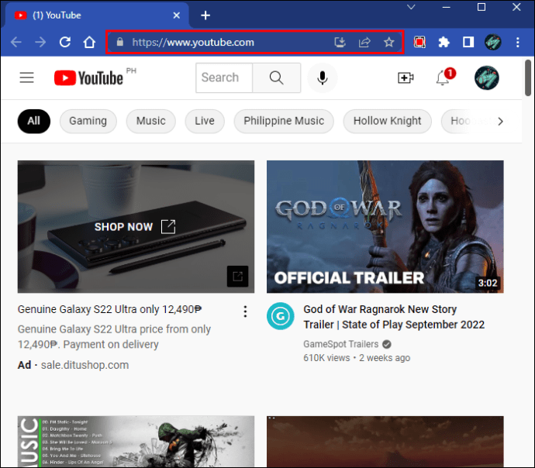Open a new browser tab
The image size is (535, 468).
(x=205, y=15)
